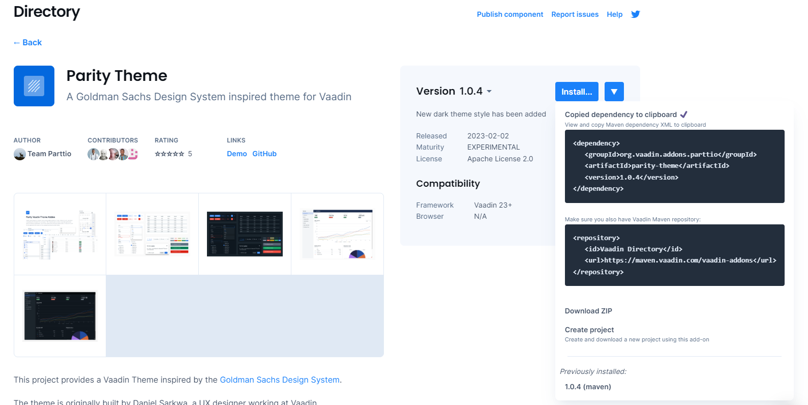This screenshot has width=808, height=405.
Task: Open the light chart dashboard thumbnail
Action: click(x=338, y=234)
